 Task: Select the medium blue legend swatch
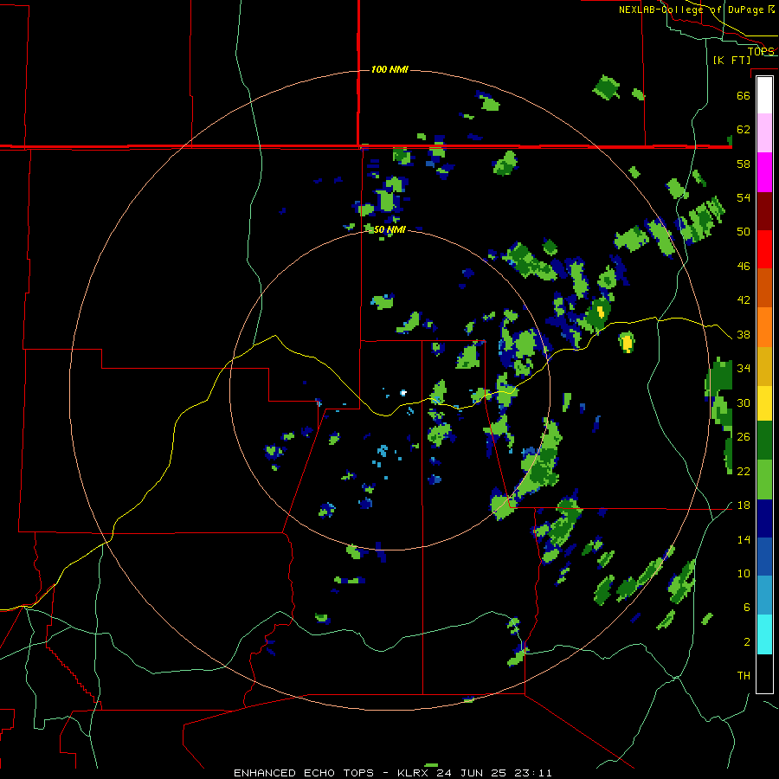pos(764,557)
